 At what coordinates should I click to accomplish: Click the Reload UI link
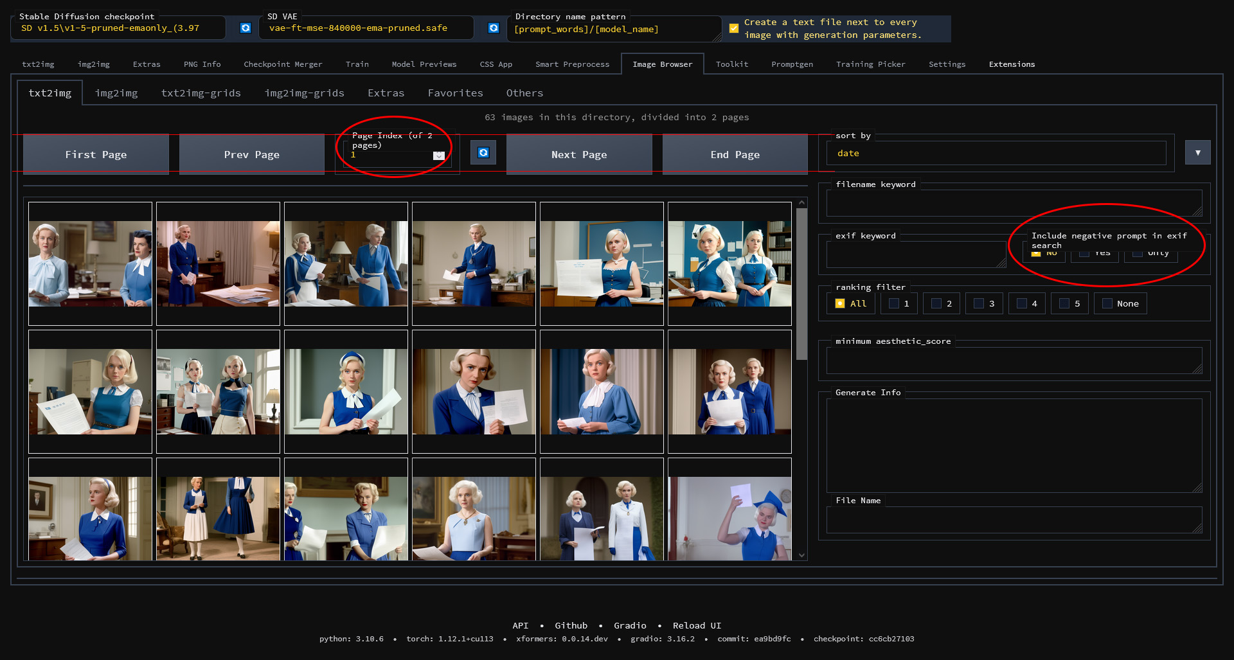point(696,625)
